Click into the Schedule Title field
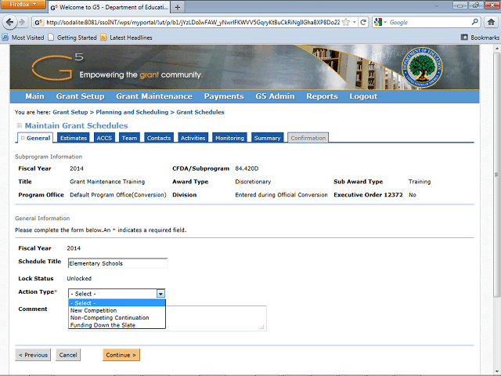The width and height of the screenshot is (501, 376). point(117,263)
